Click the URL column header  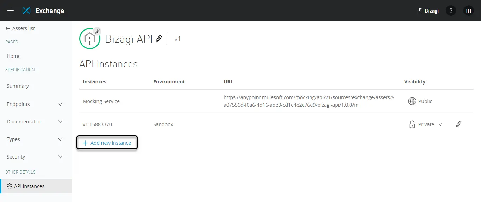229,82
